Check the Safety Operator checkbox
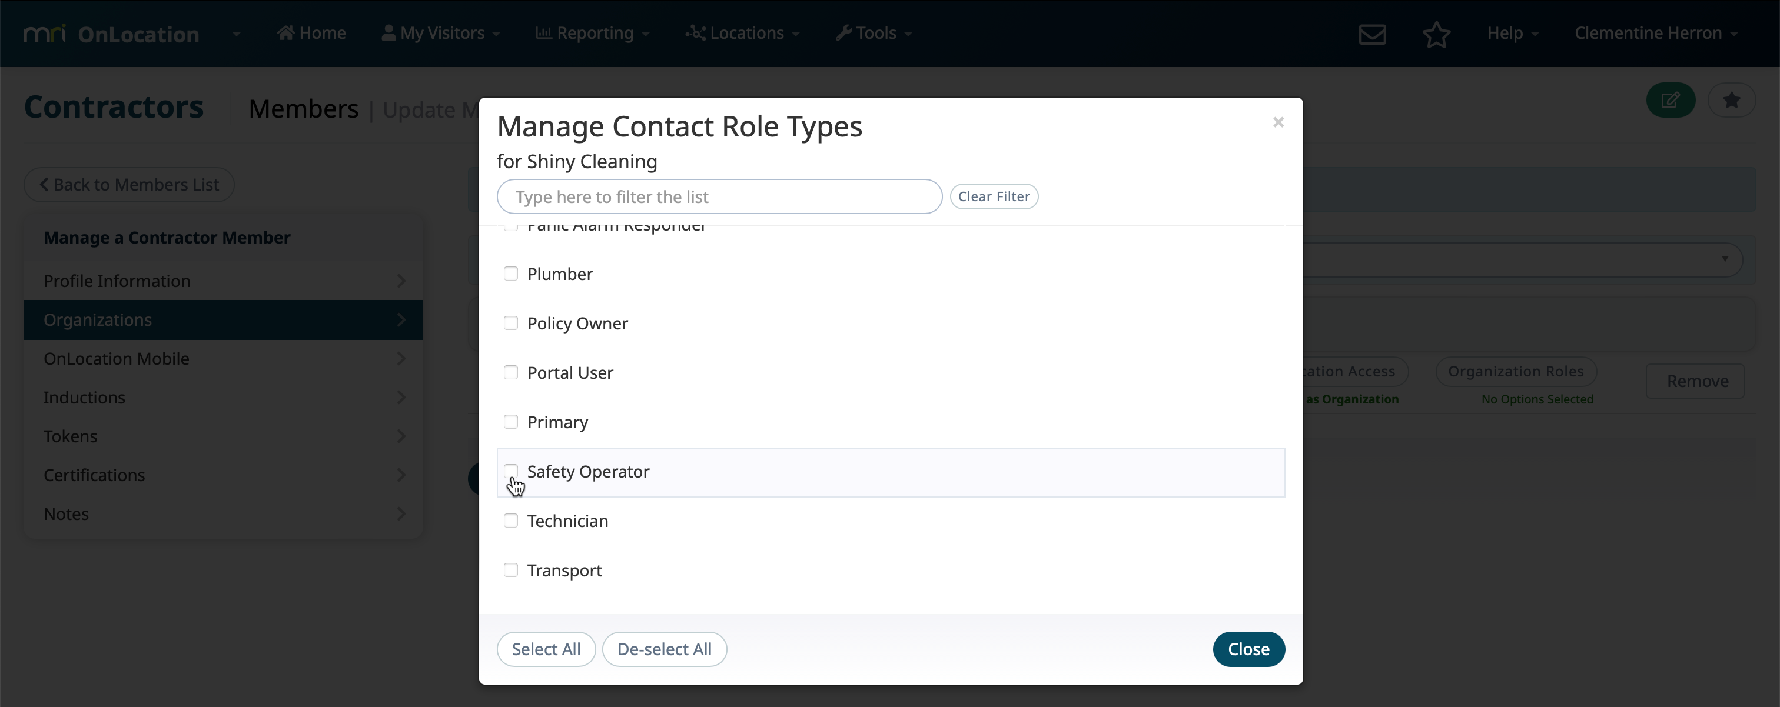Image resolution: width=1780 pixels, height=707 pixels. pos(511,471)
